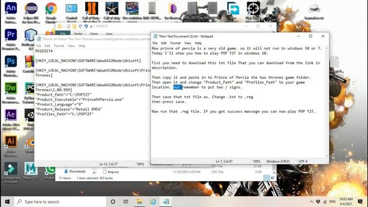Launch Maya 2020 desktop shortcut
The width and height of the screenshot is (368, 207).
coord(30,171)
